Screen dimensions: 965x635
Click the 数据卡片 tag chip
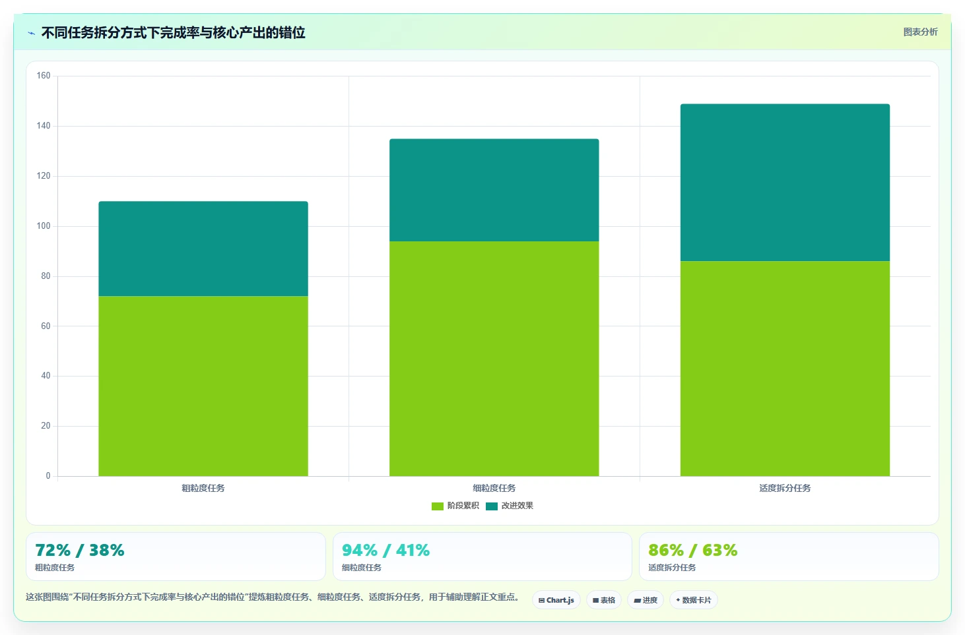[x=694, y=600]
